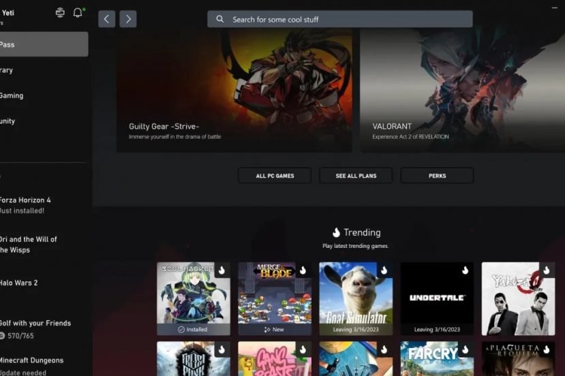Viewport: 565px width, 376px height.
Task: Click the flame icon next to Trending heading
Action: point(336,233)
